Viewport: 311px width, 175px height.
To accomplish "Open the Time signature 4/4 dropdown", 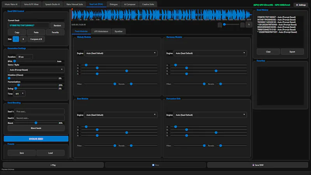I will 19,94.
